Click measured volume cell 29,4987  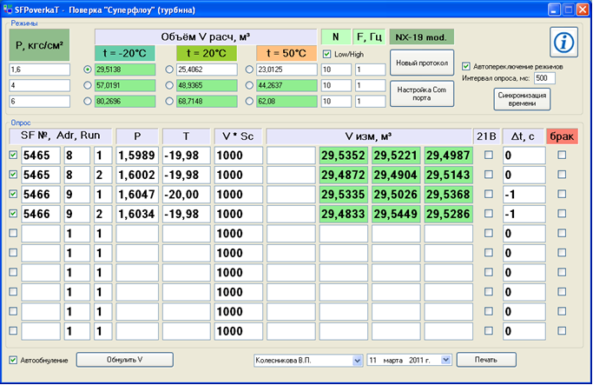pos(448,156)
